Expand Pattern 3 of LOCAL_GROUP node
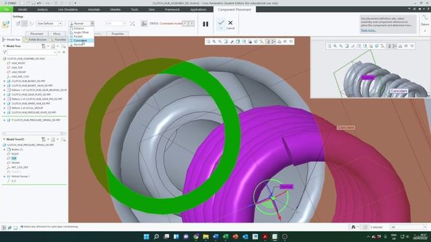Viewport: 431px width, 242px height. tap(4, 108)
